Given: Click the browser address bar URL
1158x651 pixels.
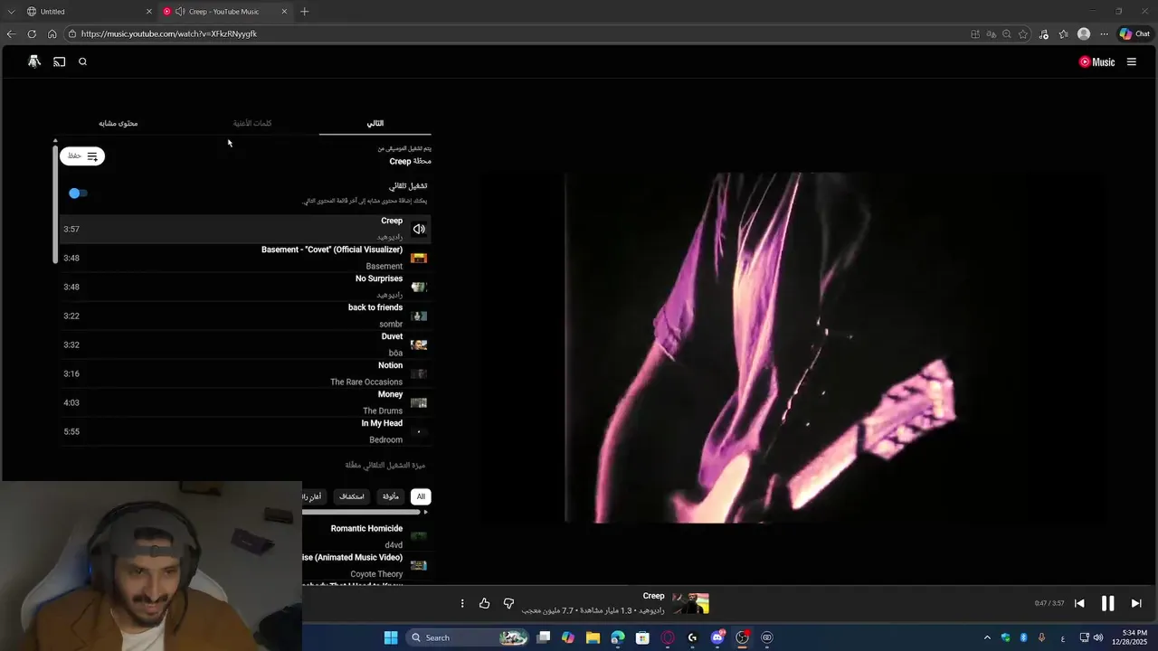Looking at the screenshot, I should pos(169,33).
